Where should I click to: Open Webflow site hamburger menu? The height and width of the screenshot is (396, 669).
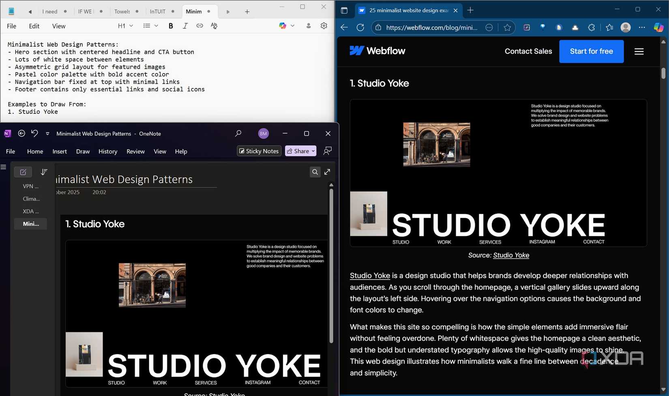(639, 51)
